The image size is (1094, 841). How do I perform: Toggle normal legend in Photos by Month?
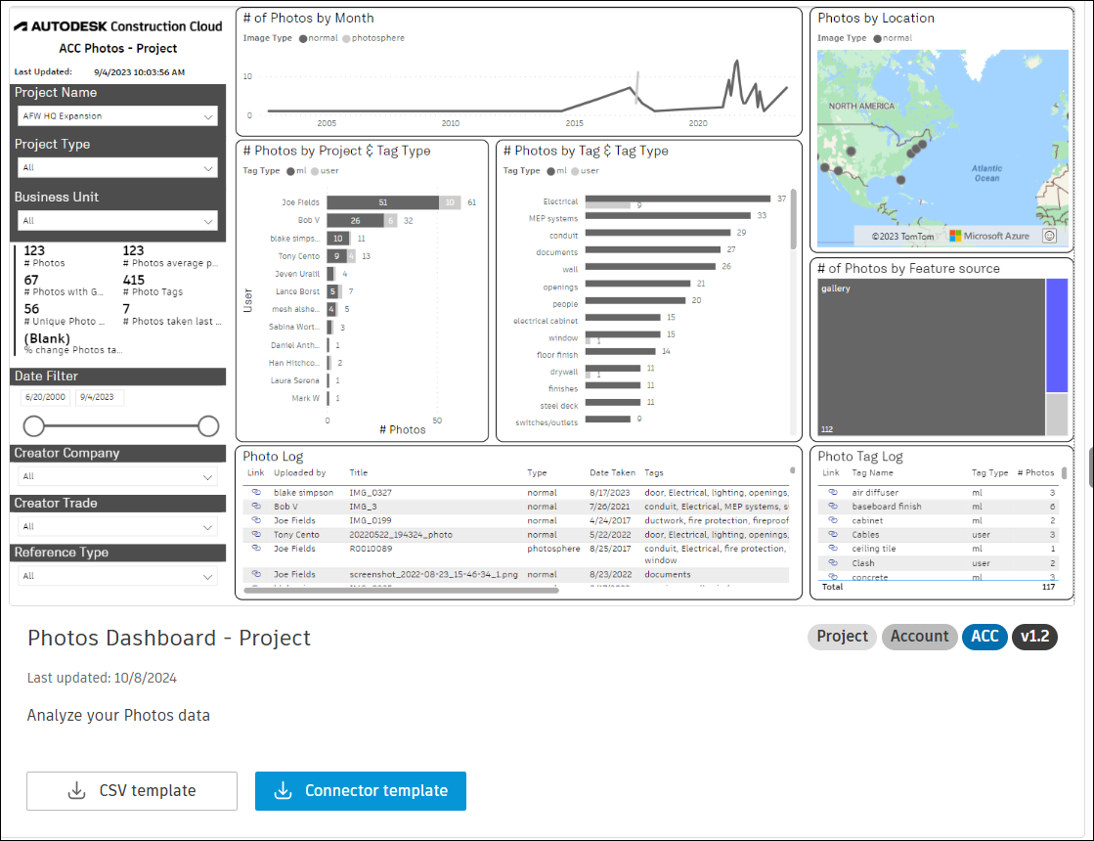[x=318, y=38]
